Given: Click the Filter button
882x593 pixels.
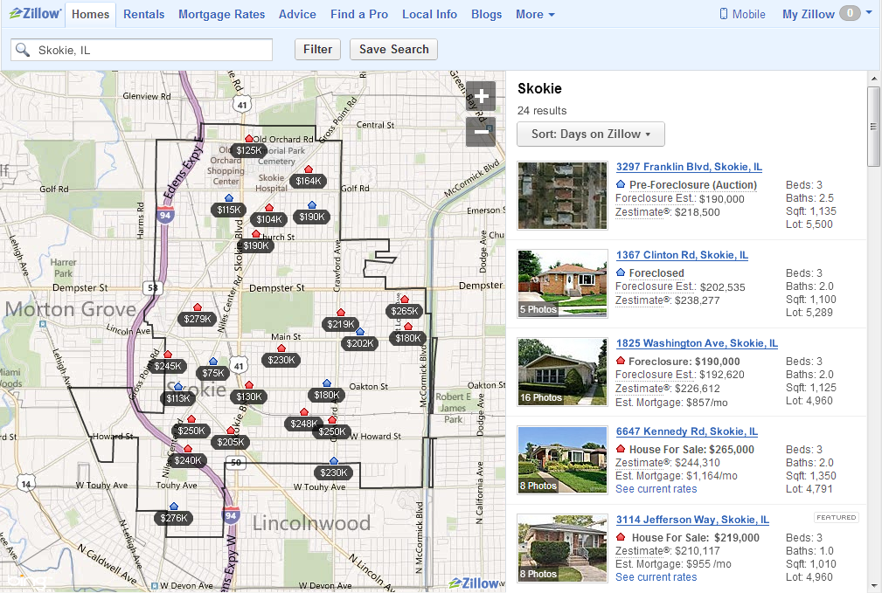Looking at the screenshot, I should click(x=317, y=50).
